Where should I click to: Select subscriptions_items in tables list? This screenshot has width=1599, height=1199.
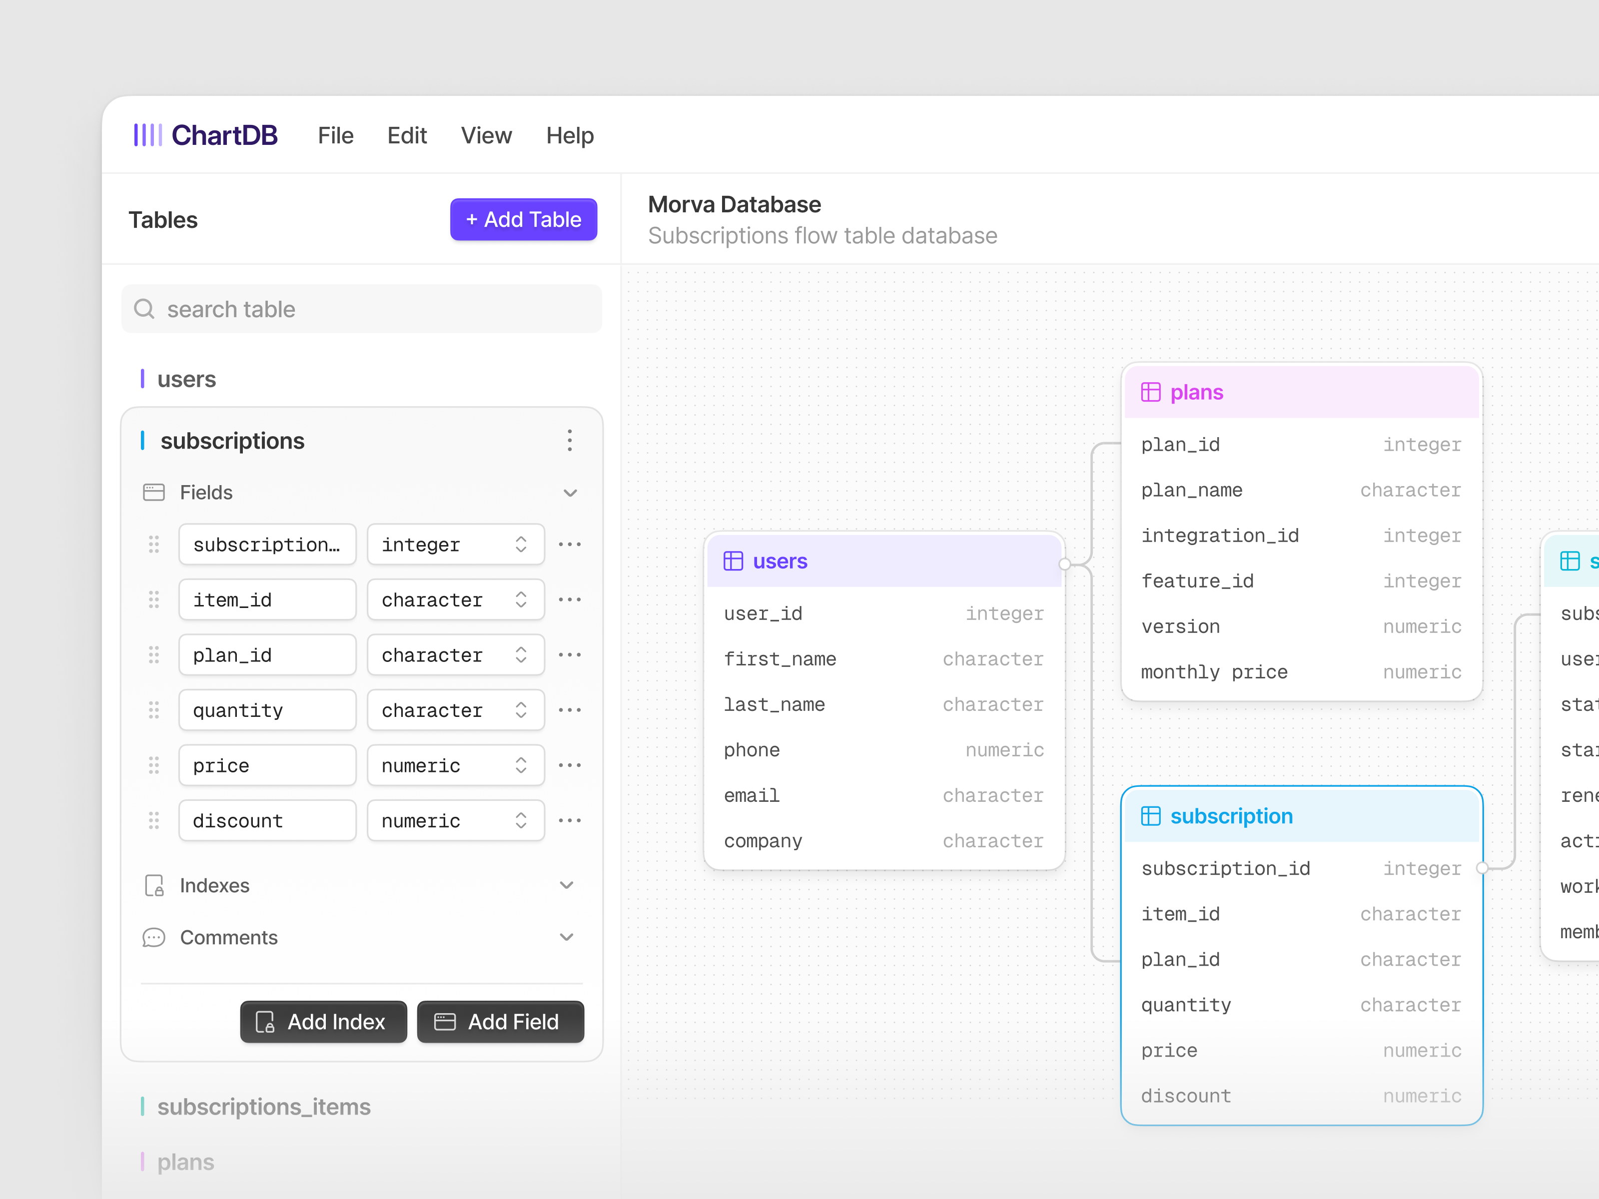click(x=263, y=1107)
